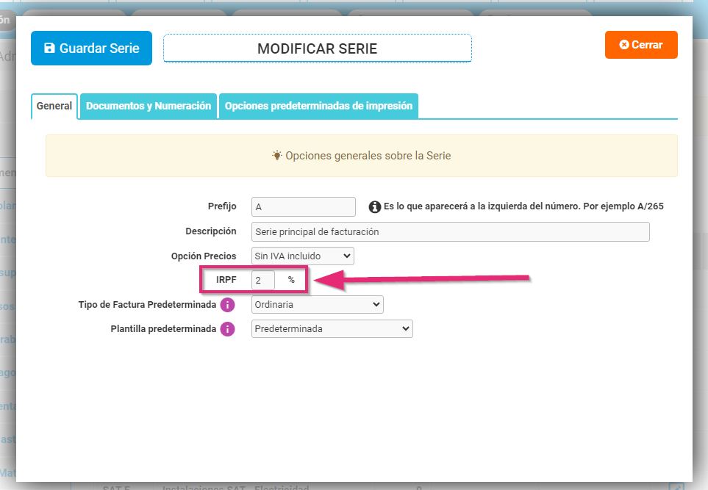The width and height of the screenshot is (708, 490).
Task: Click the X icon inside Cerrar
Action: click(x=624, y=45)
